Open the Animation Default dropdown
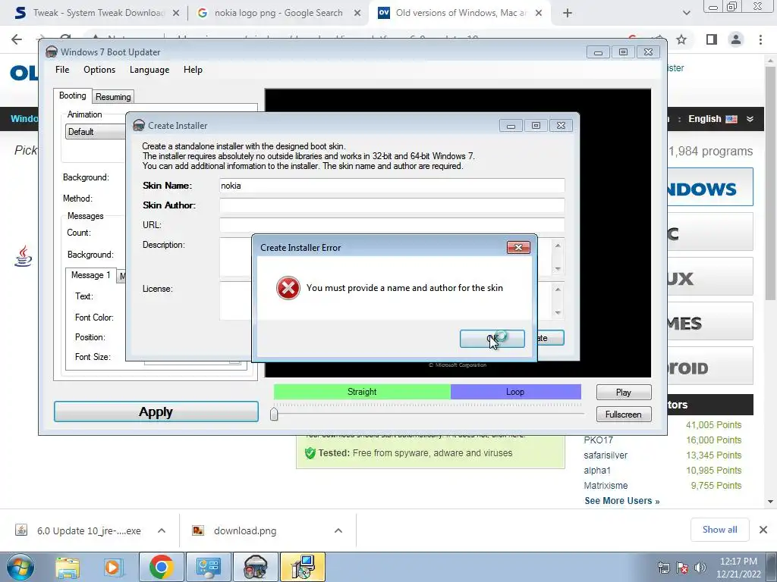This screenshot has height=582, width=777. point(95,132)
